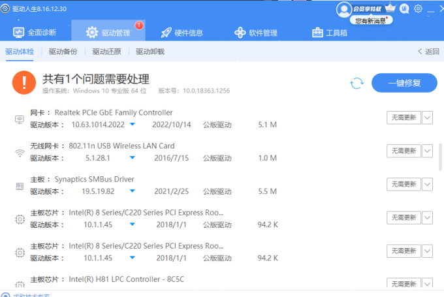Click the 软件管理 flower icon
Image resolution: width=444 pixels, height=297 pixels.
tap(240, 33)
